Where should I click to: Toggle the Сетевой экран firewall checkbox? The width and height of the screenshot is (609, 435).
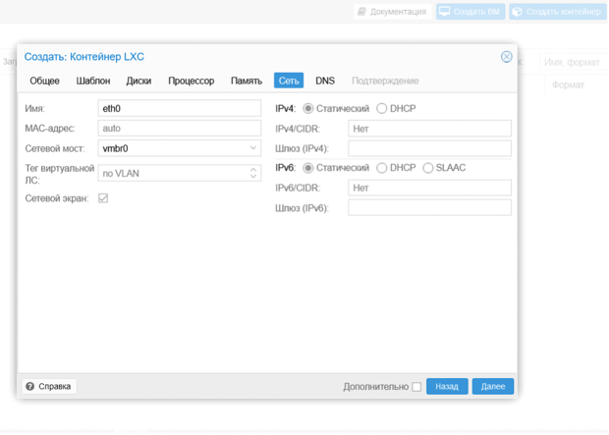(x=103, y=198)
